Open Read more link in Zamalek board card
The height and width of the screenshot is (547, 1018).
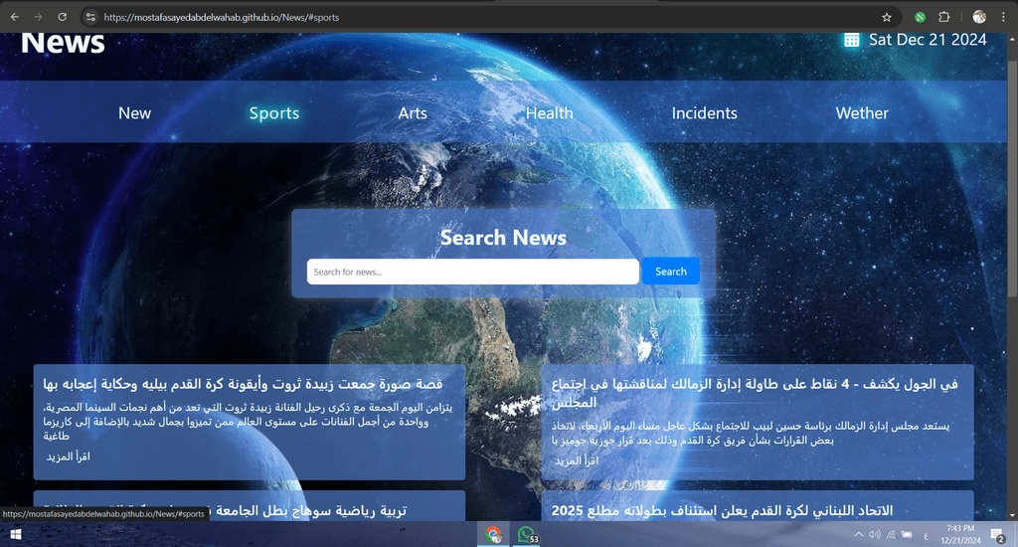[577, 460]
